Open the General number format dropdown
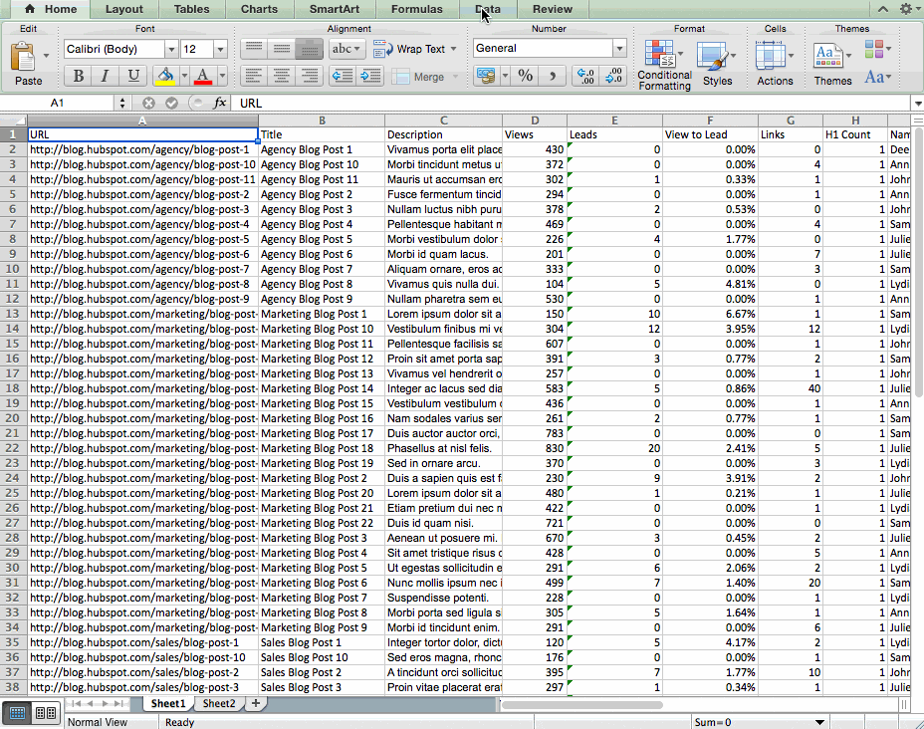The height and width of the screenshot is (729, 924). click(619, 47)
